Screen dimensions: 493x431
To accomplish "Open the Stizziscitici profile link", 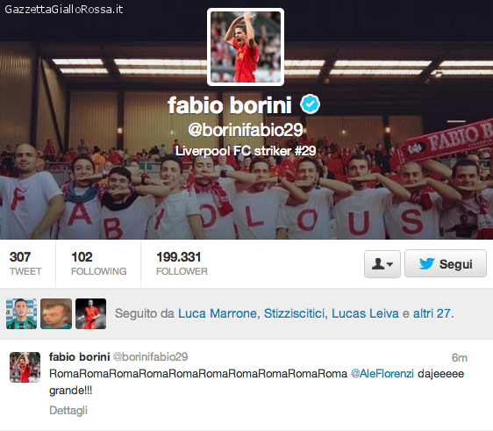I will [294, 313].
